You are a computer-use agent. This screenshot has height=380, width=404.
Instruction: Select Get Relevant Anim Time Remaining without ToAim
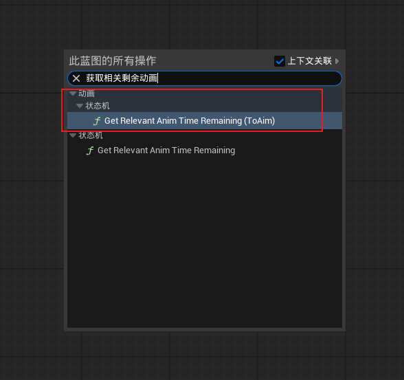(205, 150)
